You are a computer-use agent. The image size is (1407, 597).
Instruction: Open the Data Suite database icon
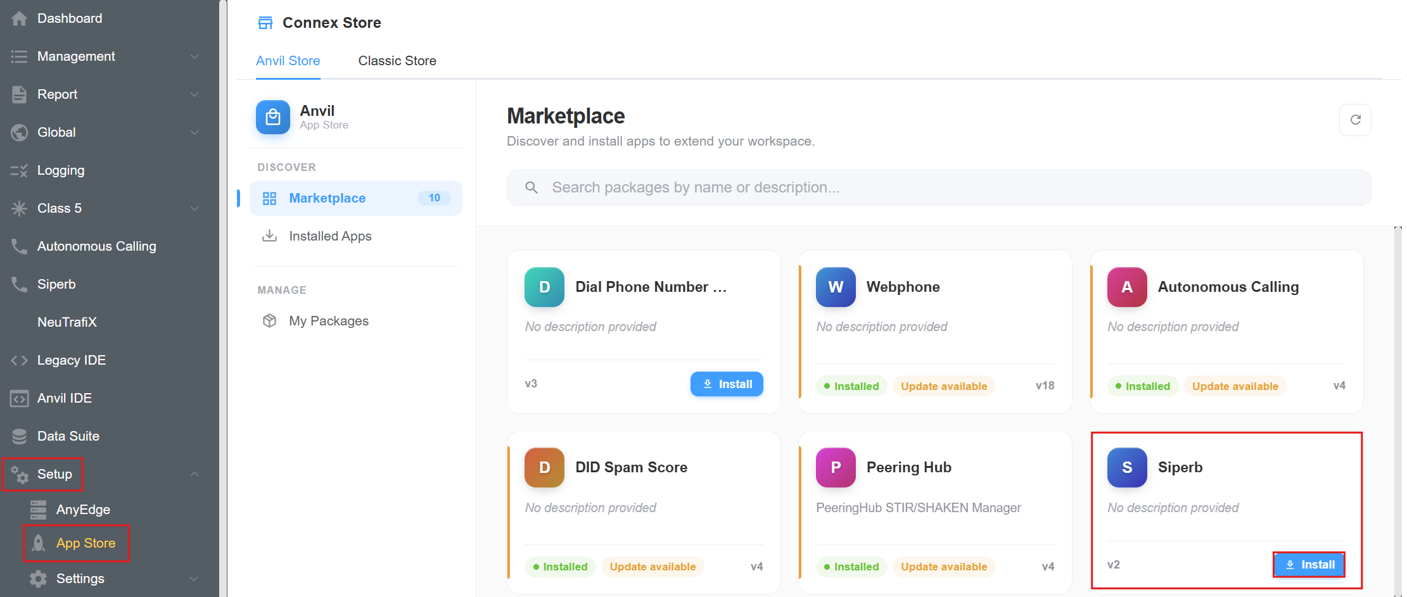20,436
